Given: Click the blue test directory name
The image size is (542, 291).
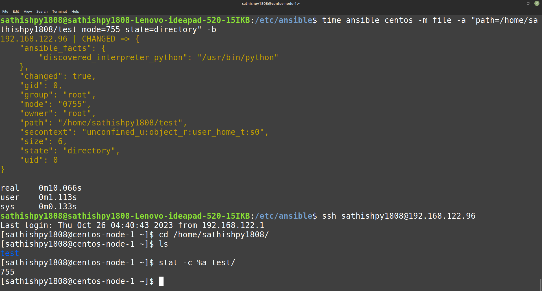Looking at the screenshot, I should (10, 253).
